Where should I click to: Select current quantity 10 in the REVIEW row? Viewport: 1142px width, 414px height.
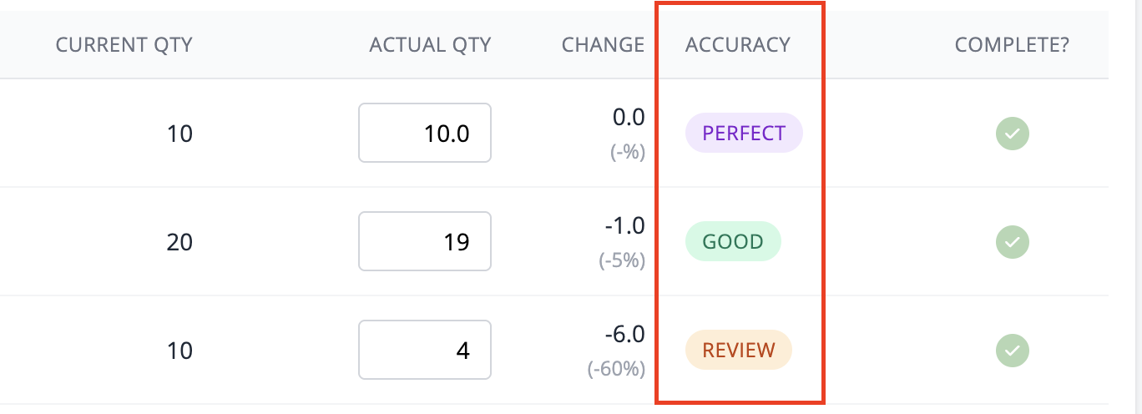tap(179, 350)
